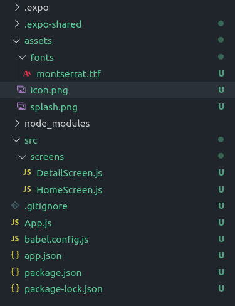This screenshot has width=235, height=306.
Task: Click the U status badge on app.json row
Action: pos(221,255)
